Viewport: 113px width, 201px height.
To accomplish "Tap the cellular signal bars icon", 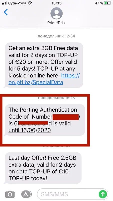I will pyautogui.click(x=5, y=3).
